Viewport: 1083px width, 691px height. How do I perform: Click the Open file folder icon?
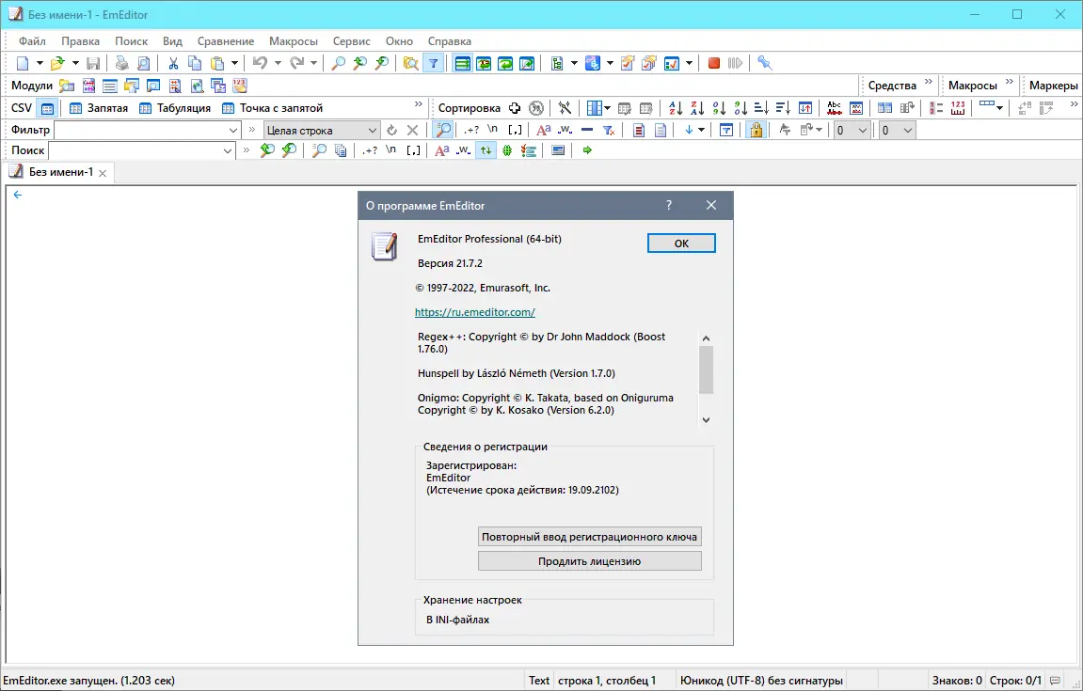57,64
